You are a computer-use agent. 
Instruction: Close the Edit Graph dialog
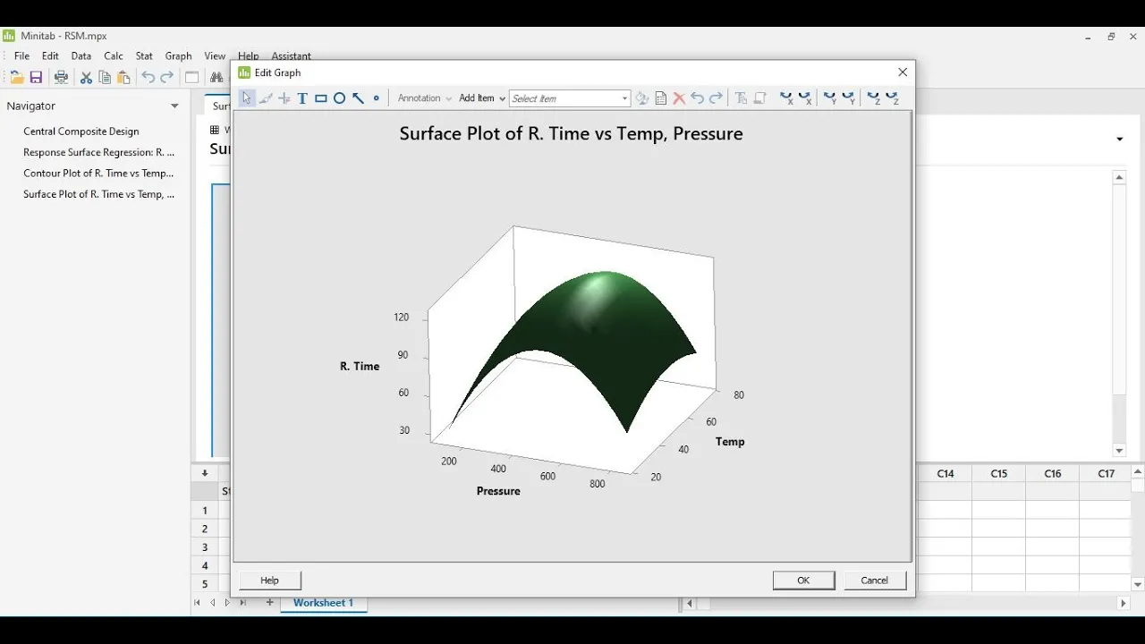coord(903,72)
